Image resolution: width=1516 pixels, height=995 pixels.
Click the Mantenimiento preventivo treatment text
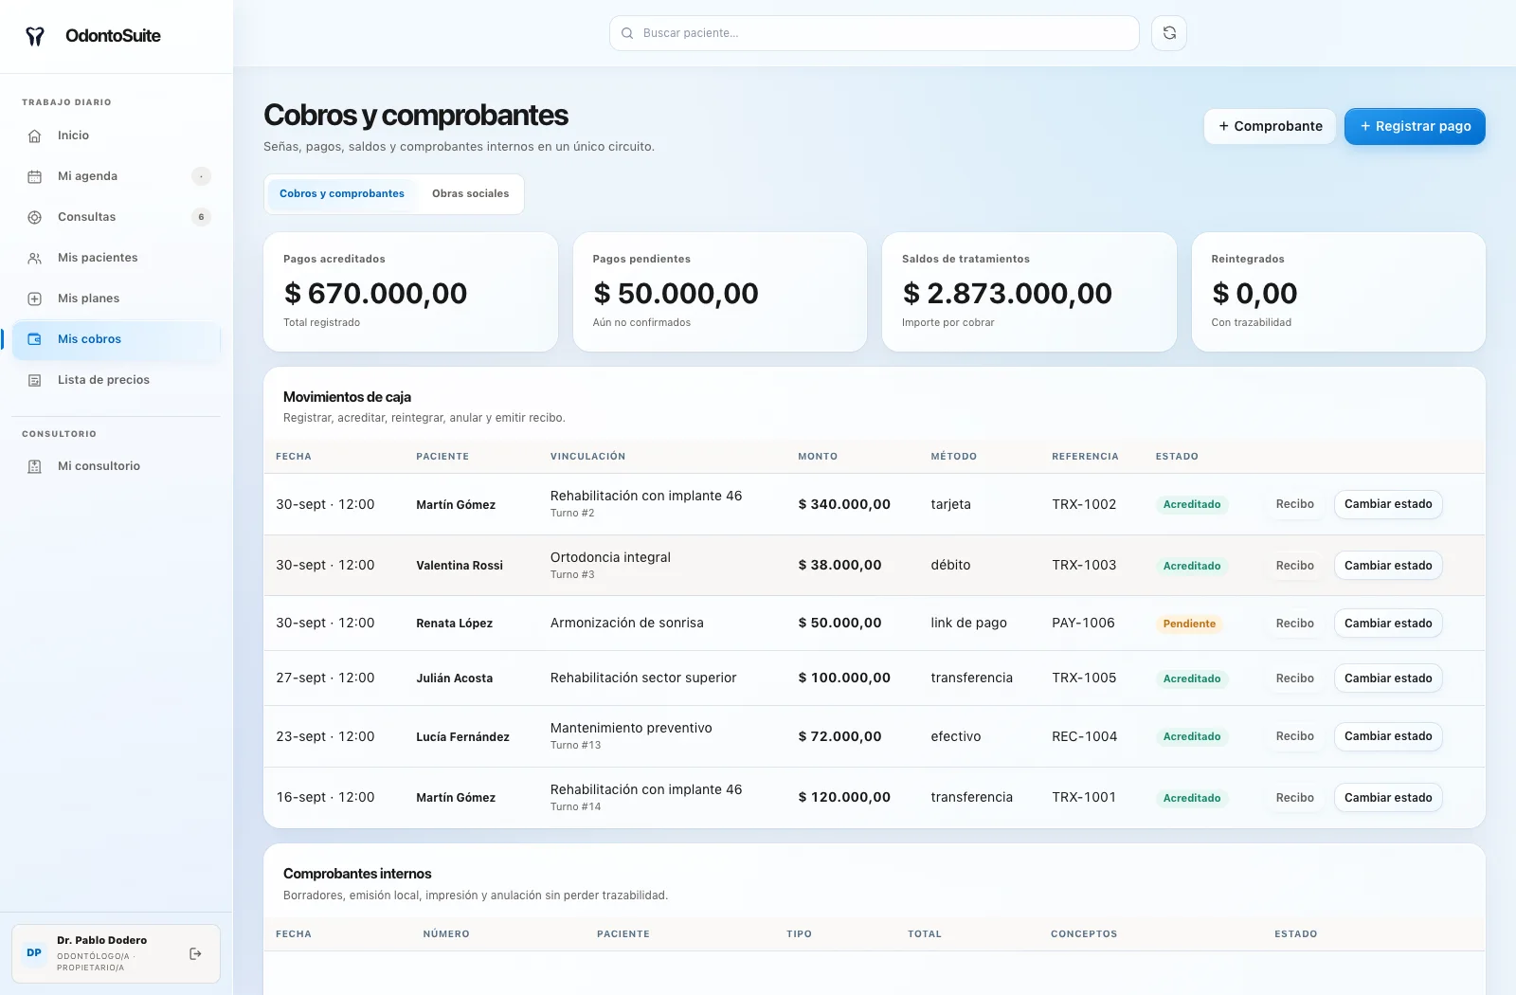coord(631,728)
